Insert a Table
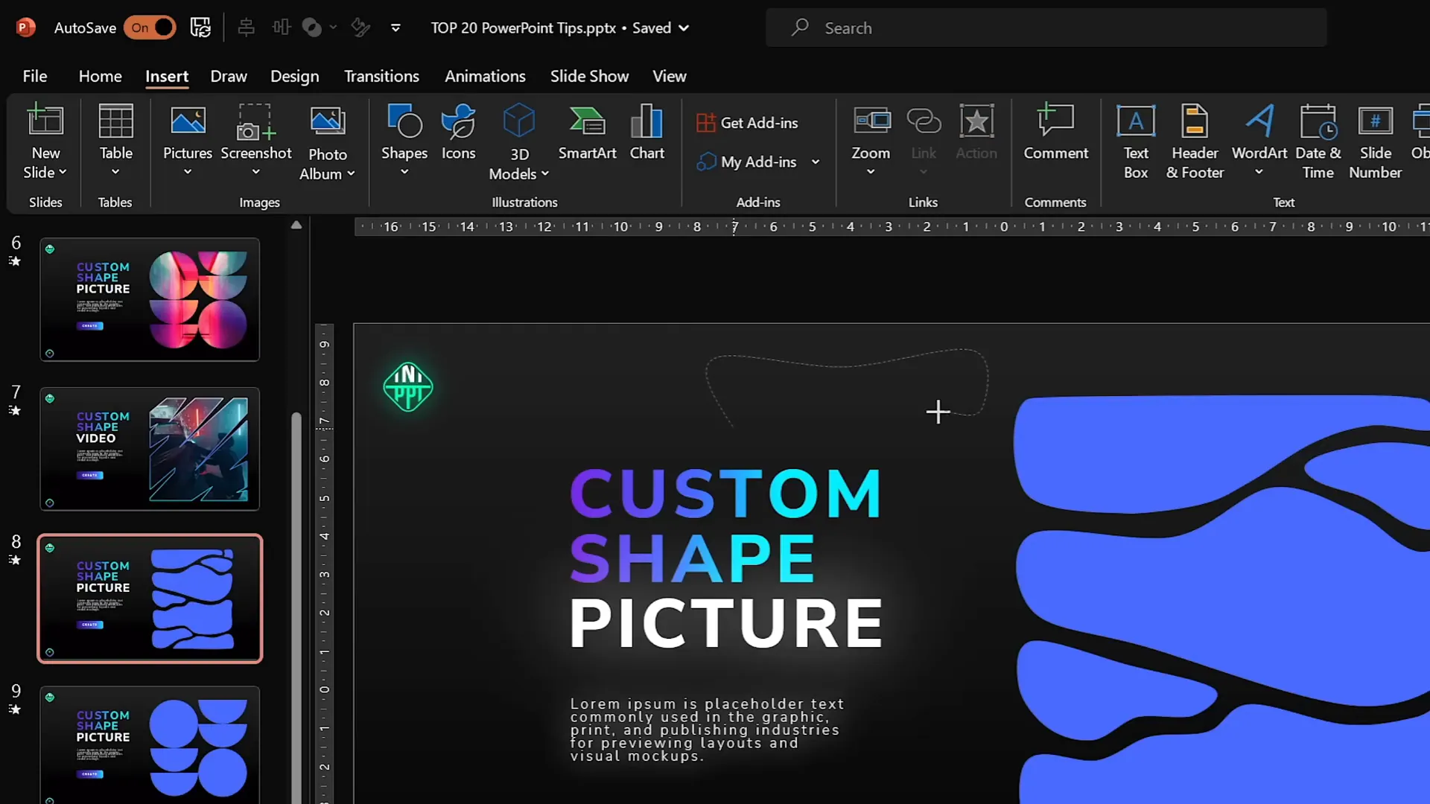1430x804 pixels. coord(115,141)
